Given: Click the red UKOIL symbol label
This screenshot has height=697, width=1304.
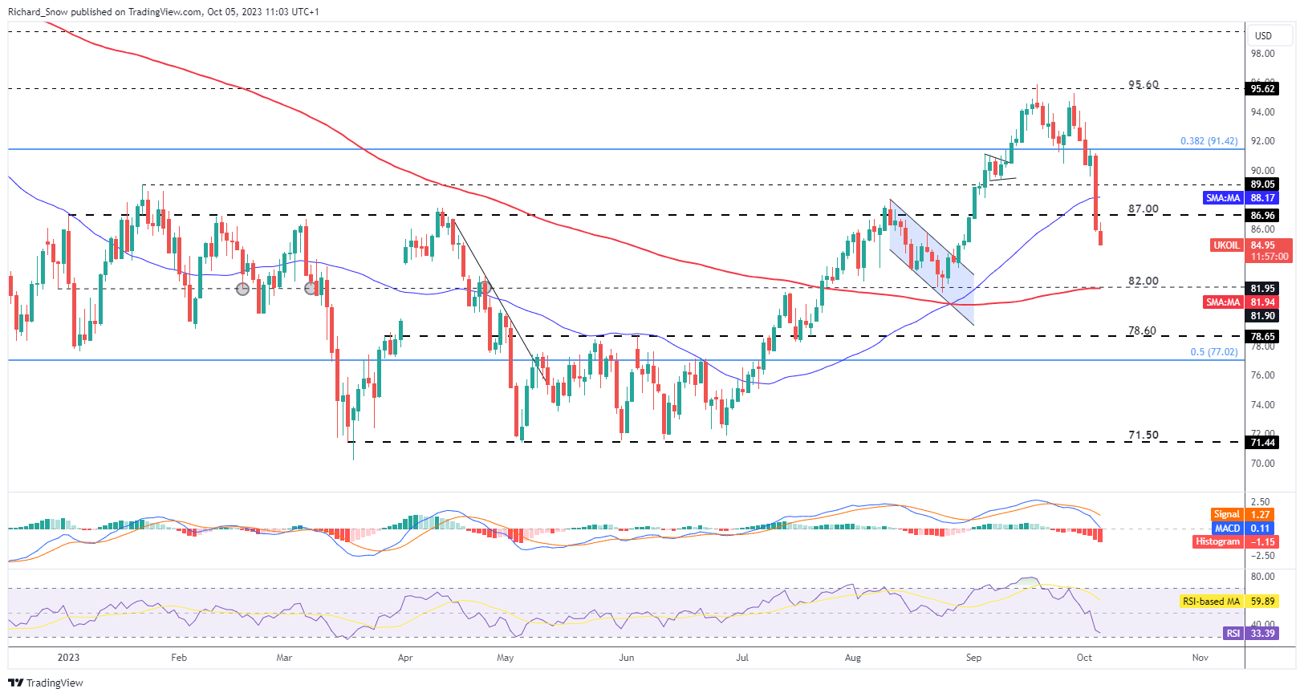Looking at the screenshot, I should 1226,245.
